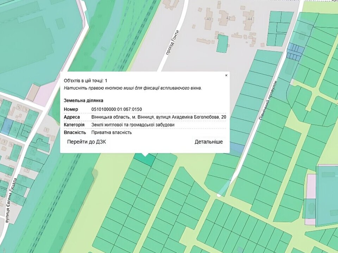The width and height of the screenshot is (338, 253).
Task: Click building number 42 on the map
Action: (228, 18)
